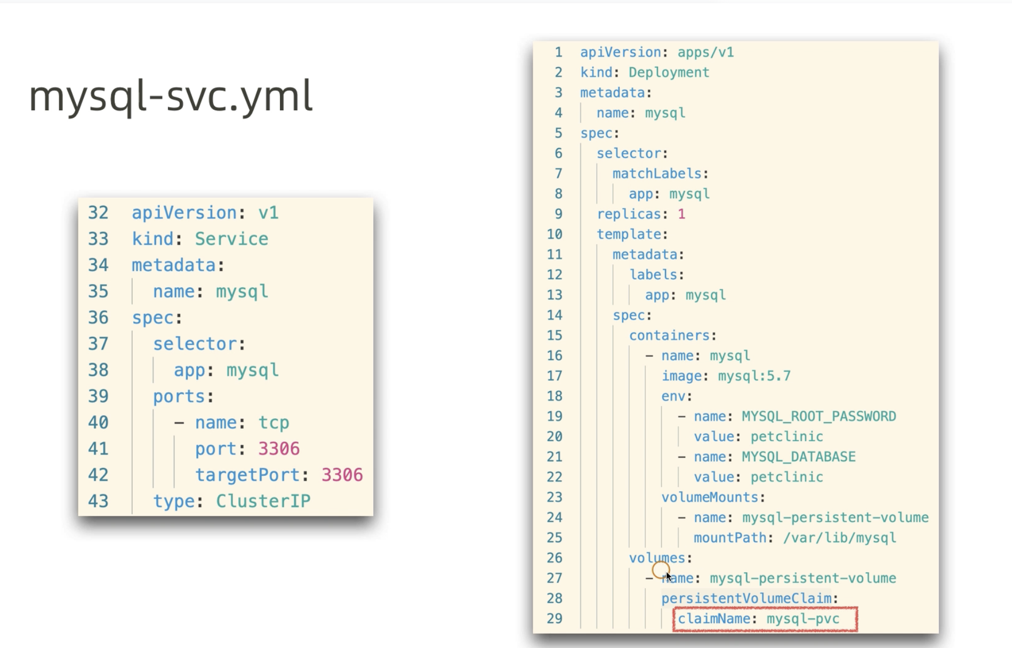Click 'name: tcp' on line 40

pos(242,423)
